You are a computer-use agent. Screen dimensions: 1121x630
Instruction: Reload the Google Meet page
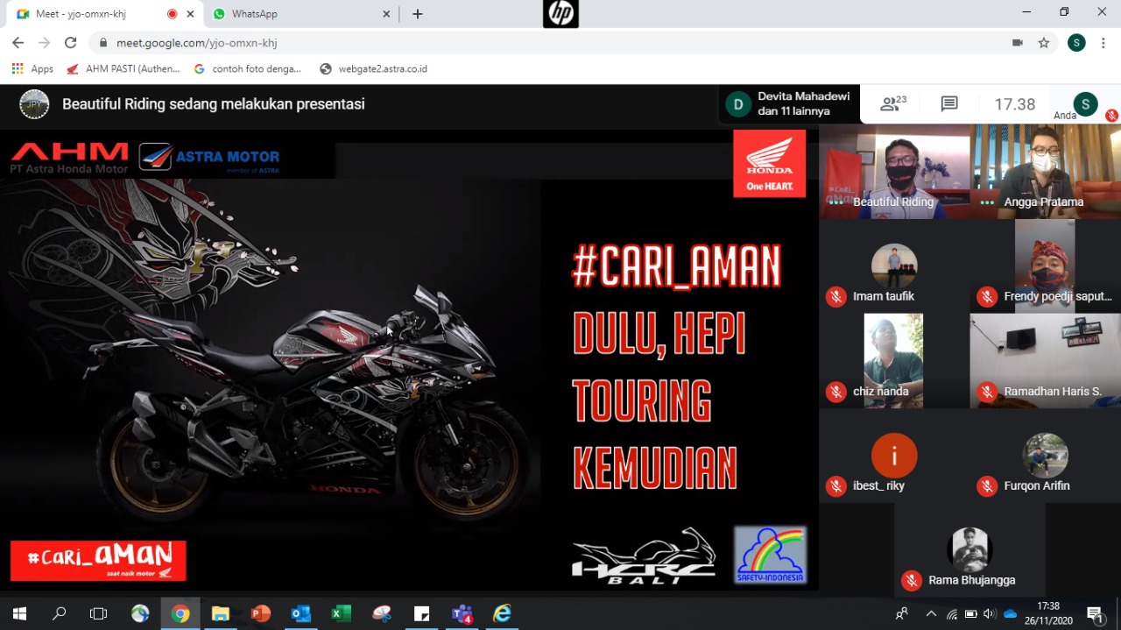click(x=71, y=42)
